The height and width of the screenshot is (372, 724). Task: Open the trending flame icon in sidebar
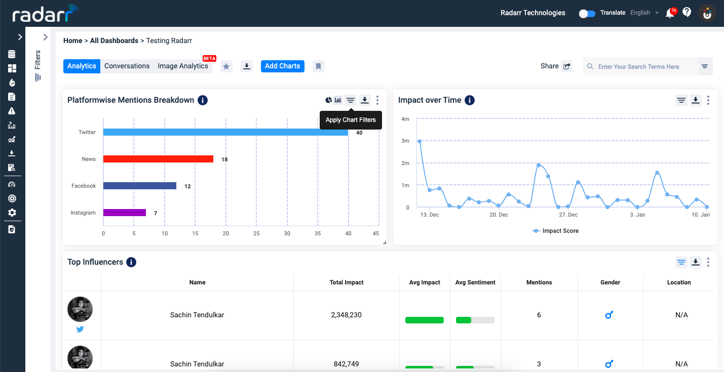point(12,82)
